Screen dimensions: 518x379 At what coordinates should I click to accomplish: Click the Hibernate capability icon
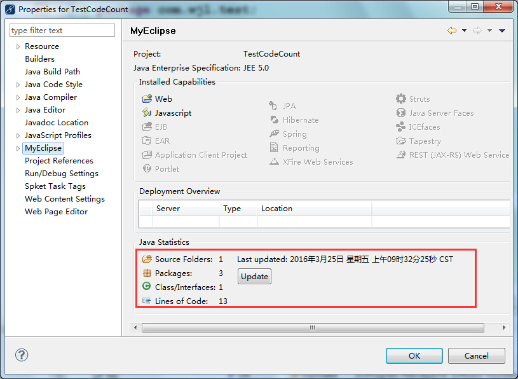click(274, 120)
